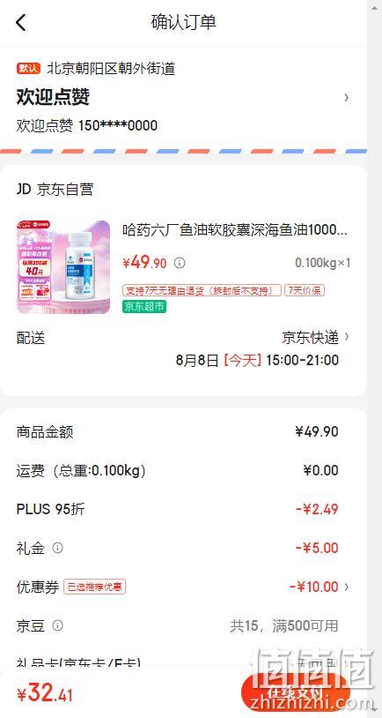Tap the green 京东超市 tag
Image resolution: width=382 pixels, height=718 pixels.
(x=144, y=306)
